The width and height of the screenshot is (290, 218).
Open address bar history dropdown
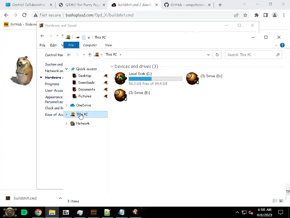coord(208,55)
